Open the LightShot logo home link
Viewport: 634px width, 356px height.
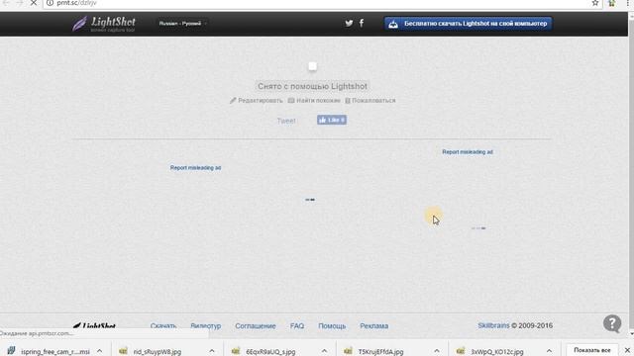click(104, 24)
